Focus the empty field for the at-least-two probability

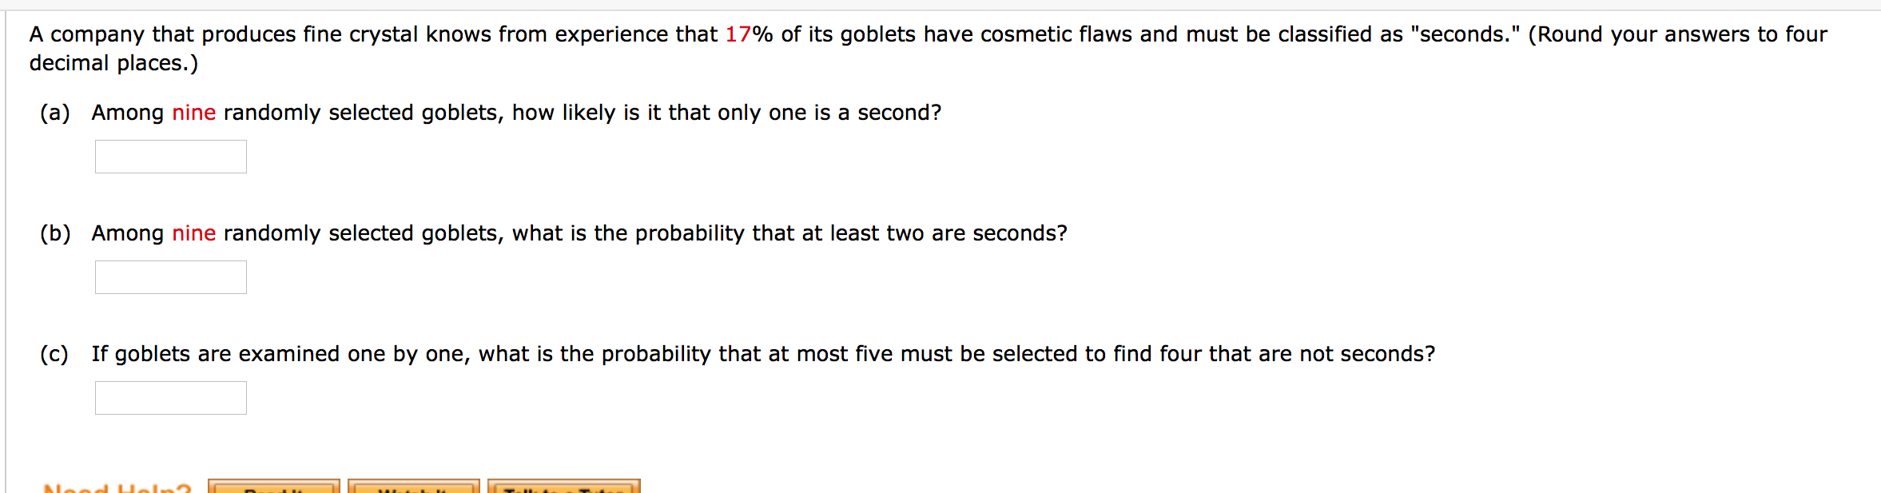[x=170, y=277]
